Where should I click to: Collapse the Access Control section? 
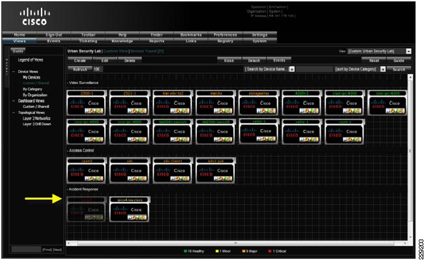click(68, 150)
